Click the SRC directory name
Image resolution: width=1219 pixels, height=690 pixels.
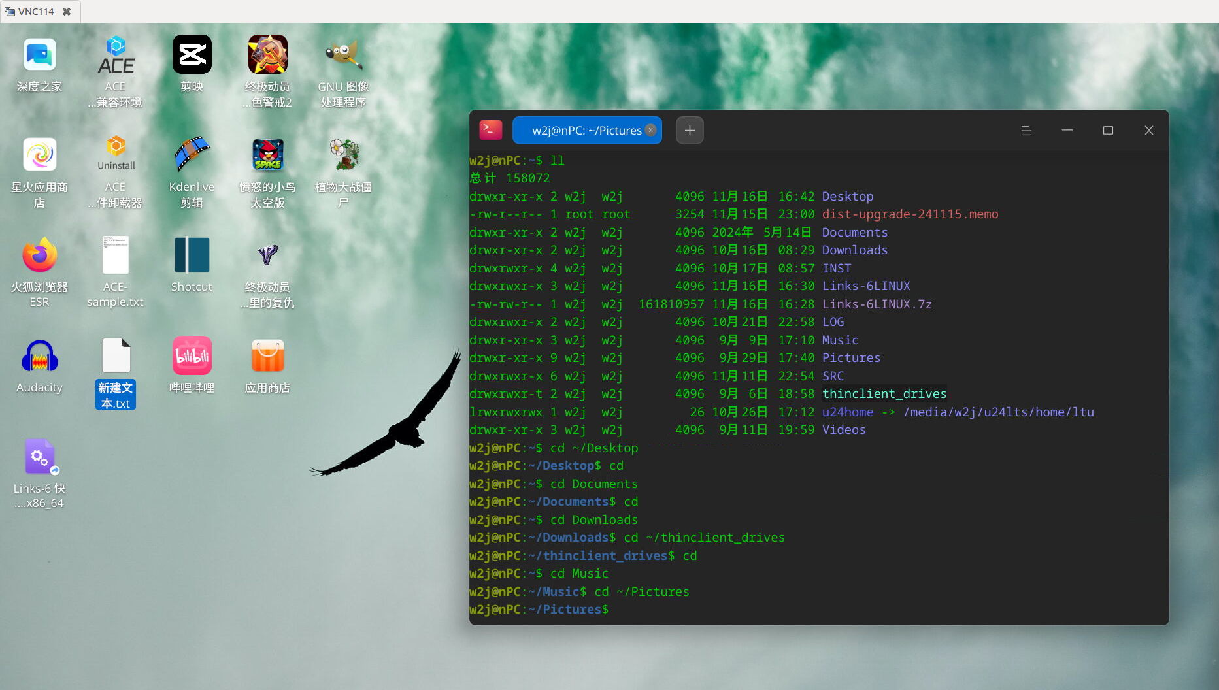pos(833,376)
